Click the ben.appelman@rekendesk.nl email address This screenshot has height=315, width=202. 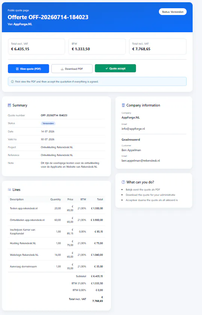141,160
